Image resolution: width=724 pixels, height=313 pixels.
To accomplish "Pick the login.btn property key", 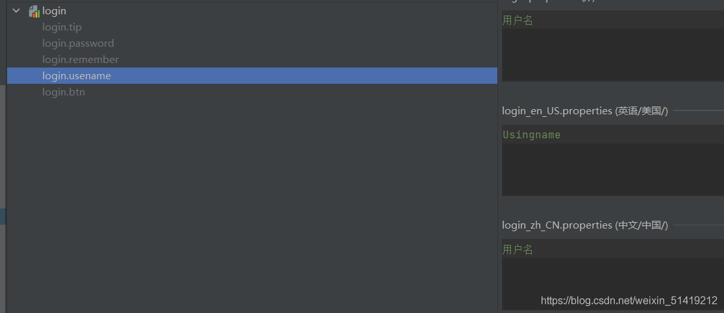I will coord(64,92).
